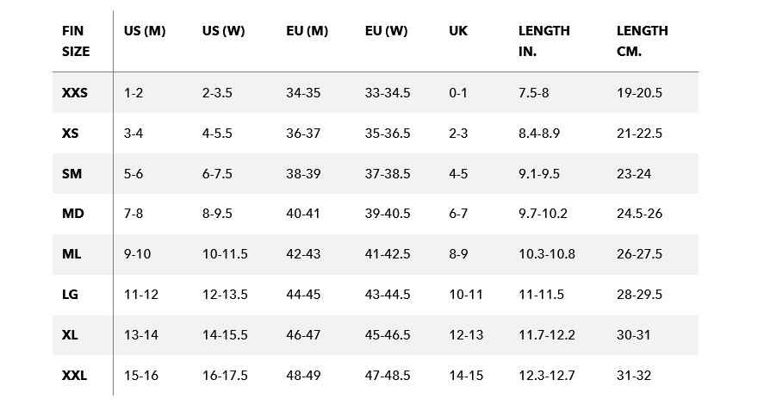This screenshot has width=764, height=411.
Task: Select the 24.5-26 length centimeters cell
Action: (639, 214)
